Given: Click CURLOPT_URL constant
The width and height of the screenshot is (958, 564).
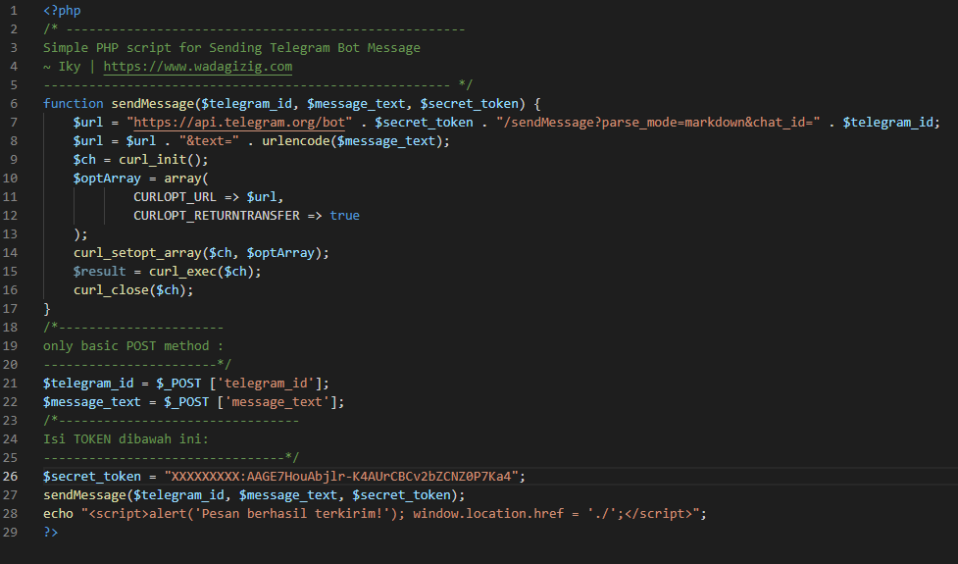Looking at the screenshot, I should 175,197.
